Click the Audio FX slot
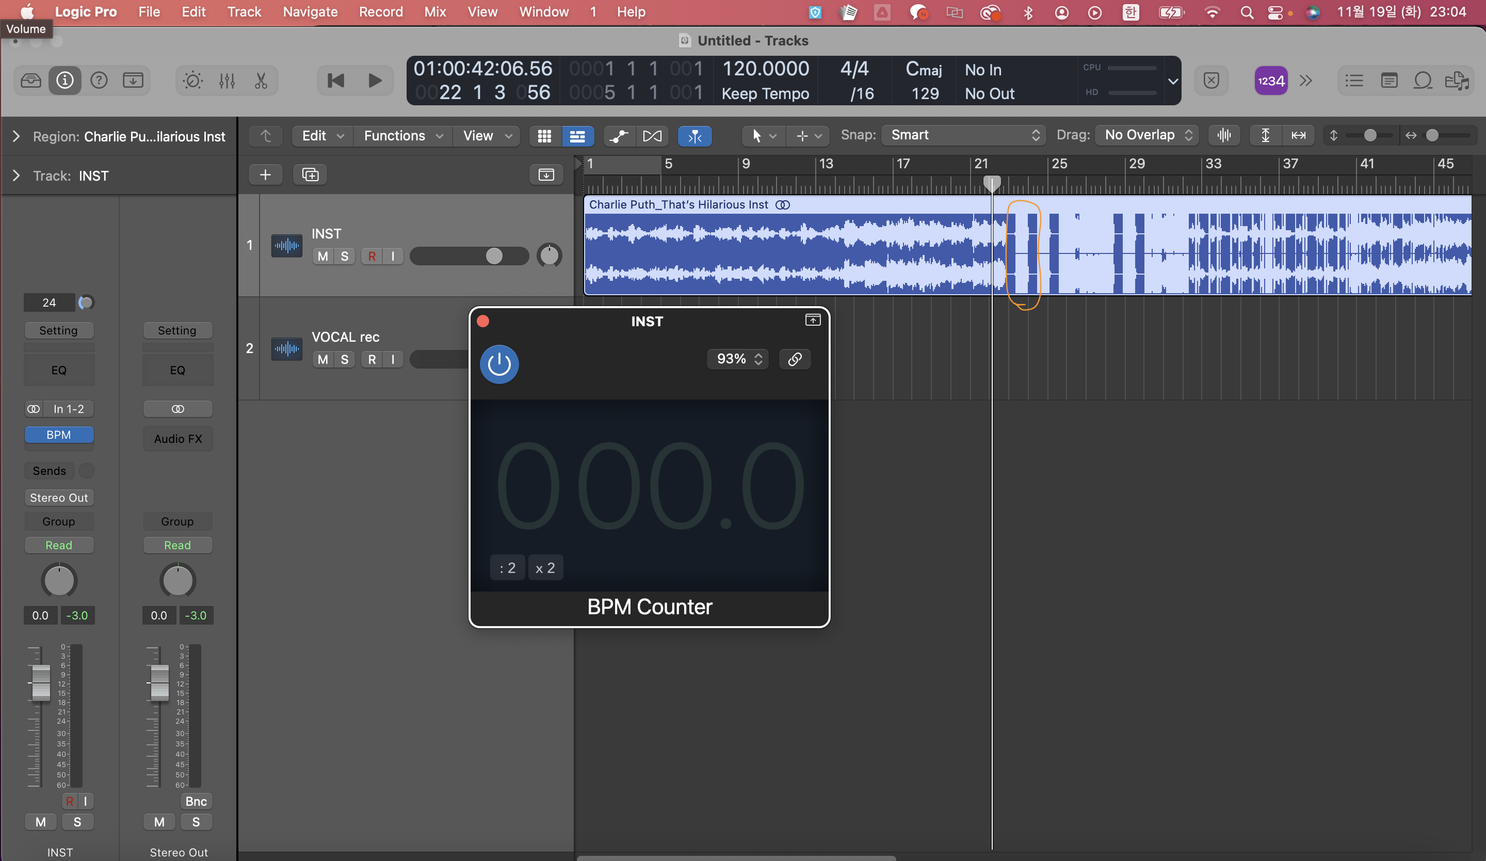The width and height of the screenshot is (1486, 861). coord(177,439)
